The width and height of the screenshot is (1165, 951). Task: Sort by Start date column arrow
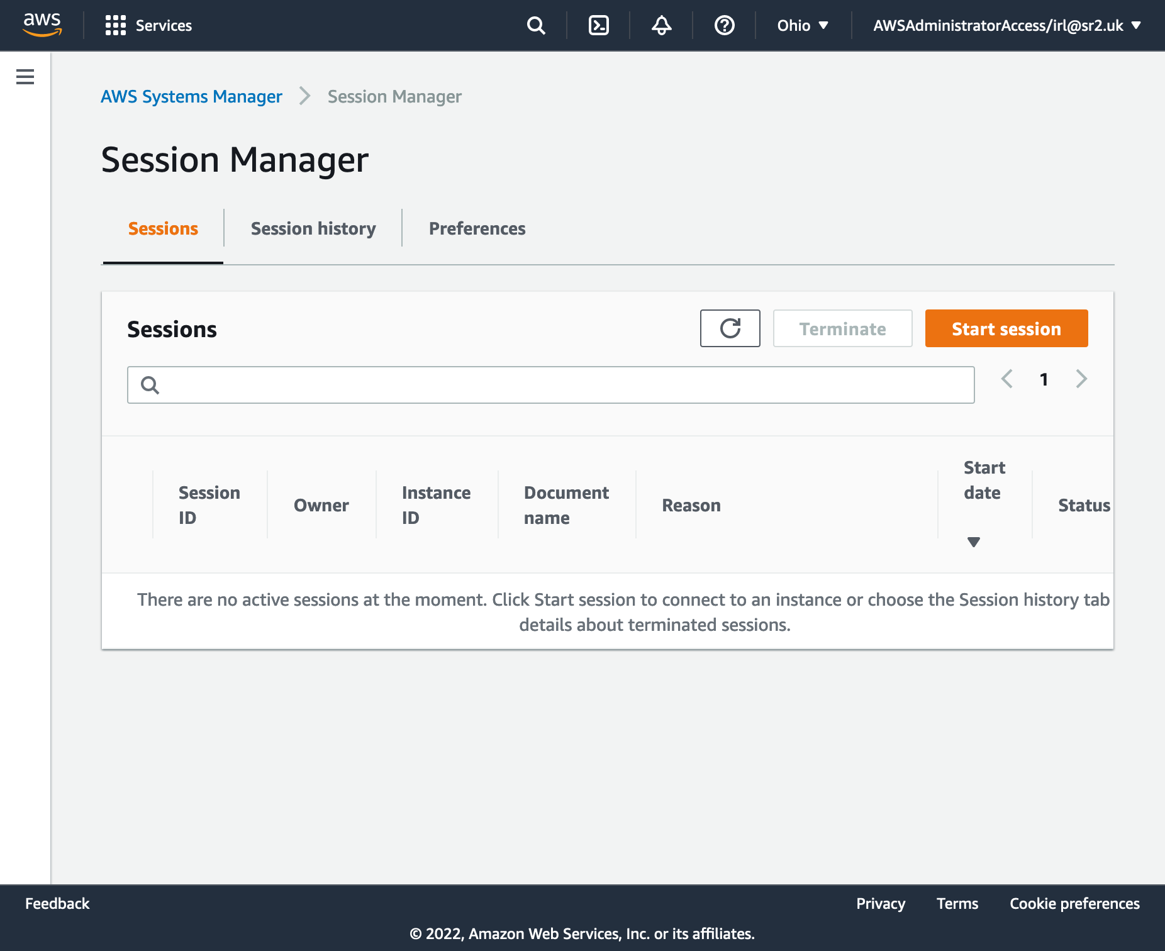(974, 542)
